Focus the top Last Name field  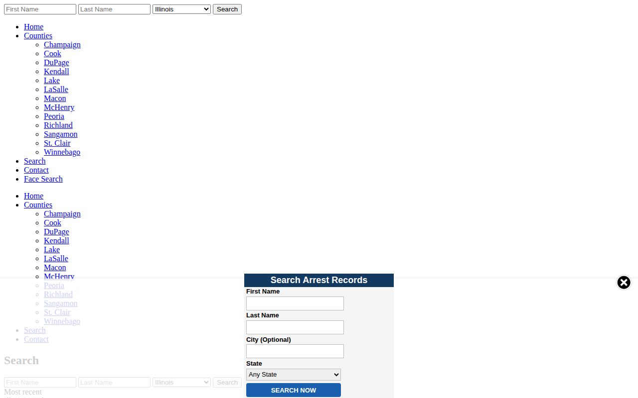pos(114,9)
